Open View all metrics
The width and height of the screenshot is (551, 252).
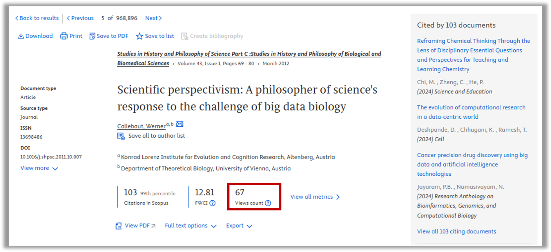(315, 197)
